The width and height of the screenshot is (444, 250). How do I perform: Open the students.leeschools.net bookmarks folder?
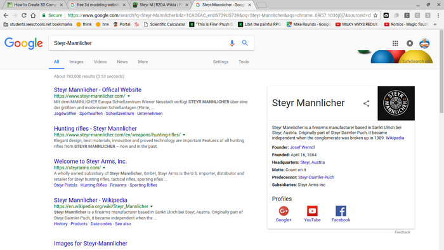(x=37, y=24)
